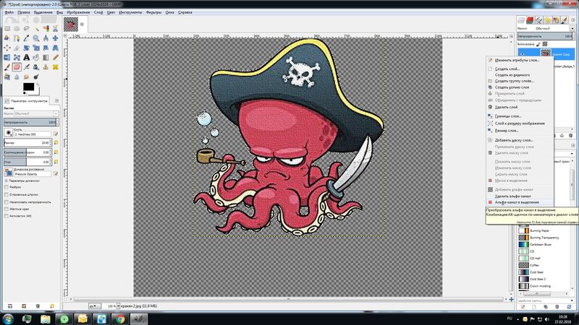The height and width of the screenshot is (325, 579).
Task: Open the tool options panel configuration menu button
Action: (x=56, y=100)
